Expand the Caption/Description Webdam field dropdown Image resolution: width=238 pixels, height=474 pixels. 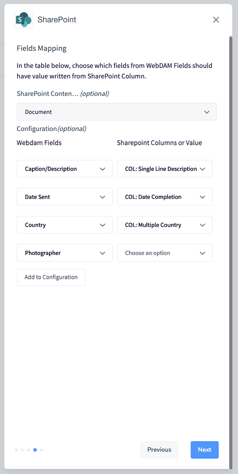65,169
